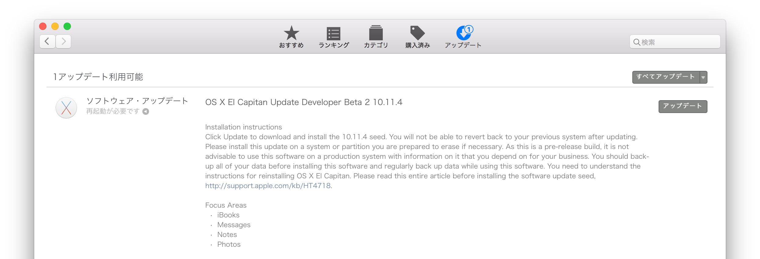Click the Photos focus area item

[229, 244]
